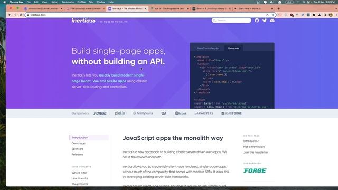Click the Inertia logo in header
Image resolution: width=338 pixels, height=190 pixels.
(x=83, y=21)
